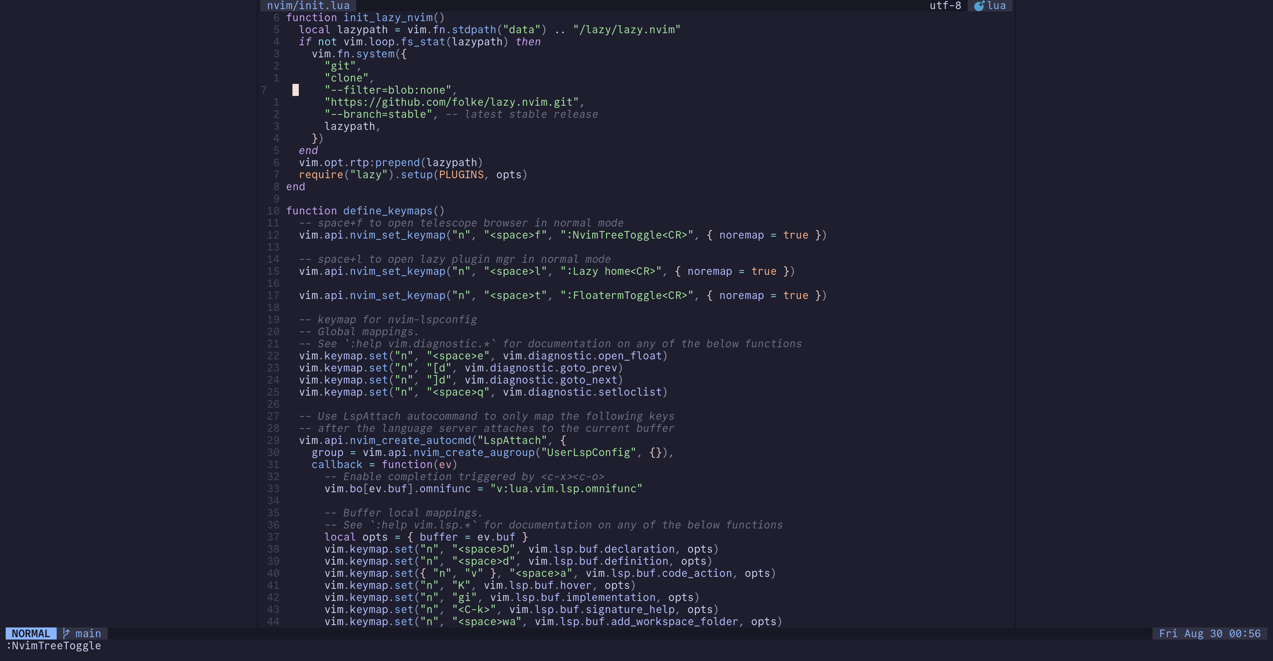Click the "LspAttach" autocmd string
1273x661 pixels.
pos(512,441)
